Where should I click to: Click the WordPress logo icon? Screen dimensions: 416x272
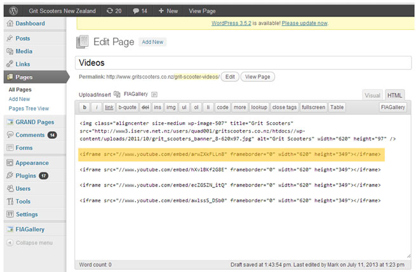[x=13, y=11]
